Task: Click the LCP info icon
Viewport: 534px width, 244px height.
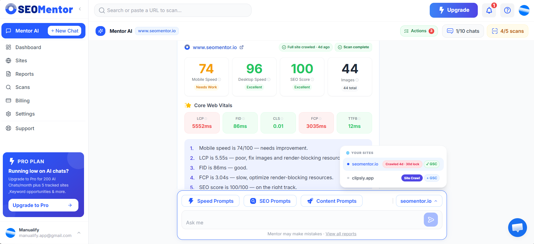Action: coord(206,119)
